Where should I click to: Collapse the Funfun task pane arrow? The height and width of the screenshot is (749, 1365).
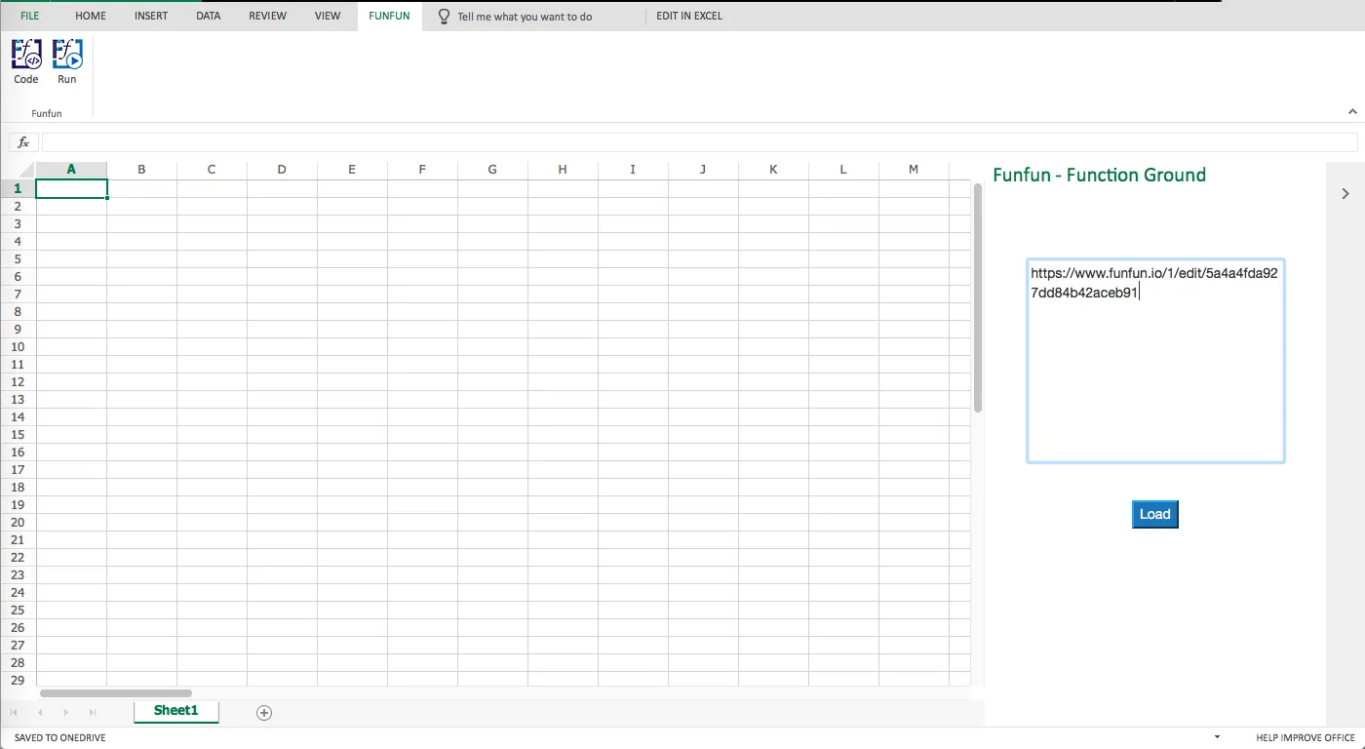(x=1345, y=193)
